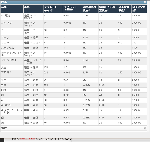150x142 pixels.
Task: Click pips spread value 150 in 大豆 row
Action: 46,68
